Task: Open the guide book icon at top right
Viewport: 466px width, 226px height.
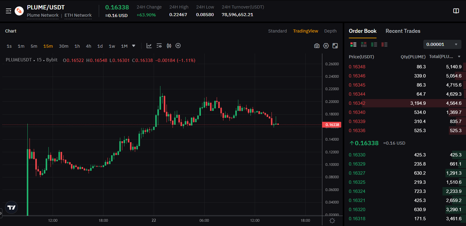Action: coord(456,11)
